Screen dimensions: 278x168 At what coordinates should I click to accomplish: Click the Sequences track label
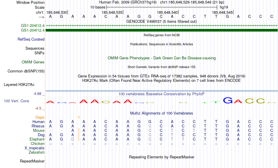click(x=35, y=48)
